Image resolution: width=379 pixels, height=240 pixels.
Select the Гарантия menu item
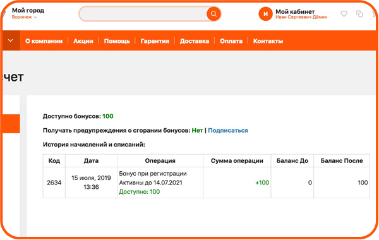click(x=155, y=41)
